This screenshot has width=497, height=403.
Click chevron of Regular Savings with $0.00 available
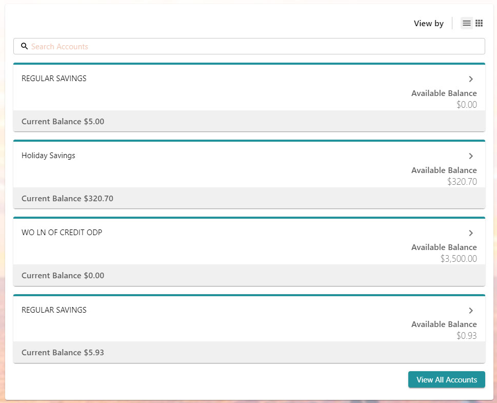pos(471,79)
